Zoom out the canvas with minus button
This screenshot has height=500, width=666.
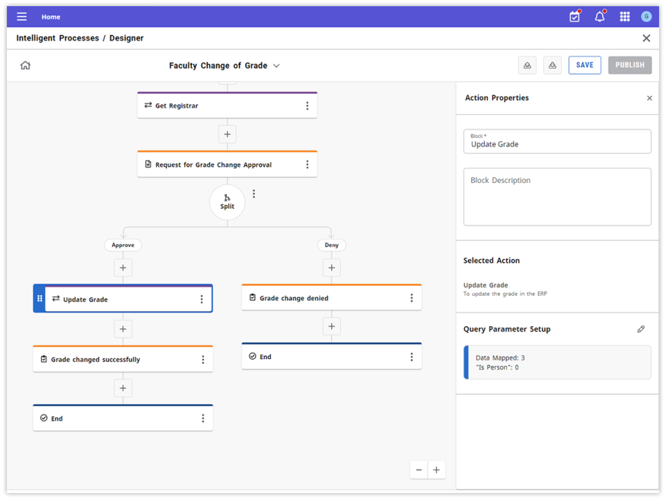coord(419,470)
